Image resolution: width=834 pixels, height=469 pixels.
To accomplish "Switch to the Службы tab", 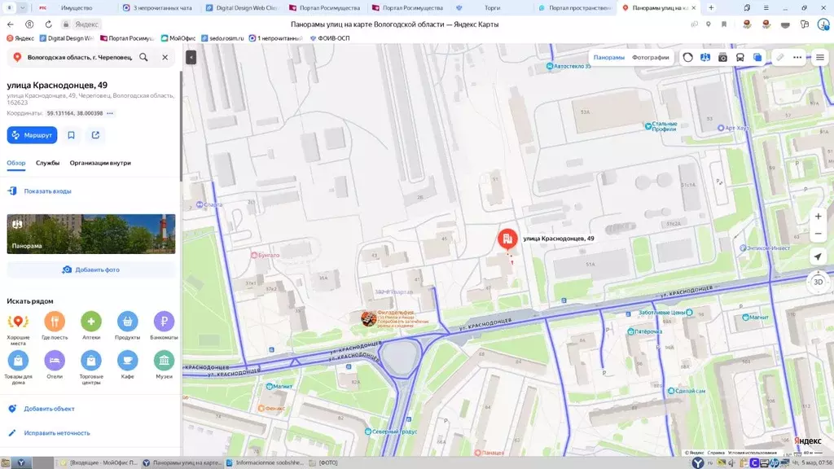I will click(47, 163).
